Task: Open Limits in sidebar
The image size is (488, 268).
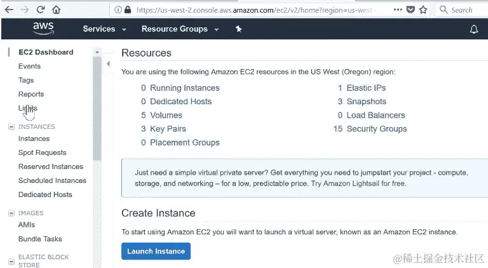Action: pyautogui.click(x=28, y=108)
